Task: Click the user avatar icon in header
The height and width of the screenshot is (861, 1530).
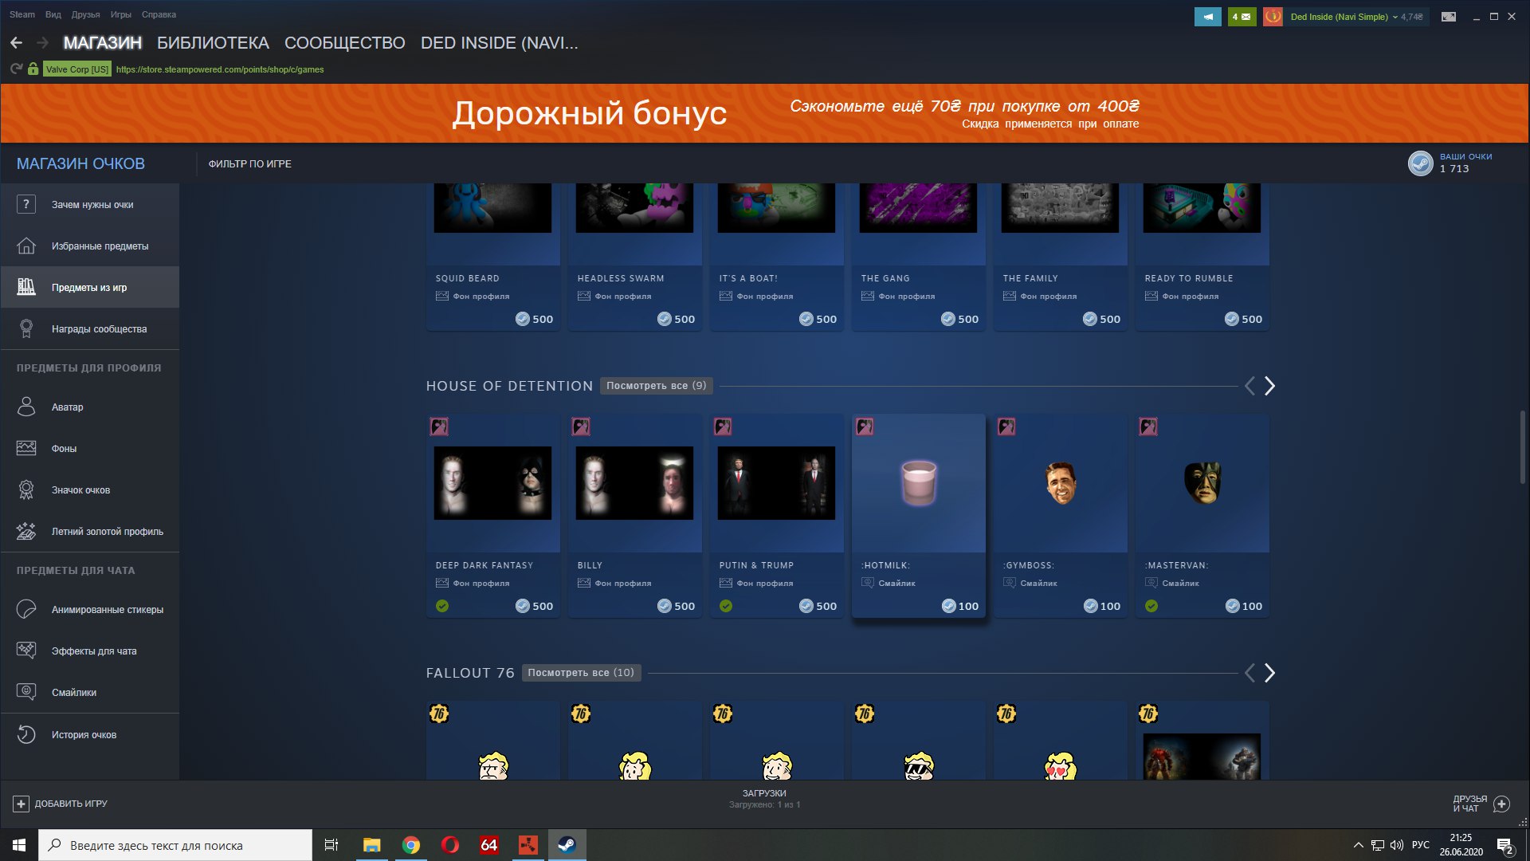Action: tap(1273, 16)
